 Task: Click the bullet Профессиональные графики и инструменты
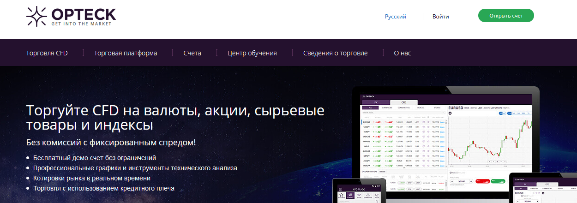135,168
